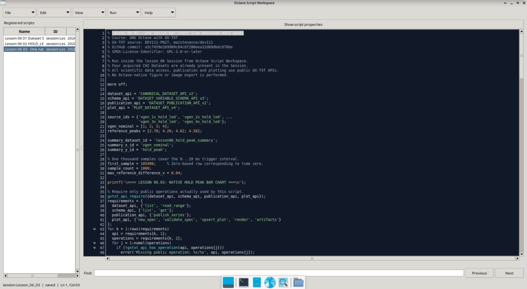
Task: Open the globe web browser dock icon
Action: point(270,282)
